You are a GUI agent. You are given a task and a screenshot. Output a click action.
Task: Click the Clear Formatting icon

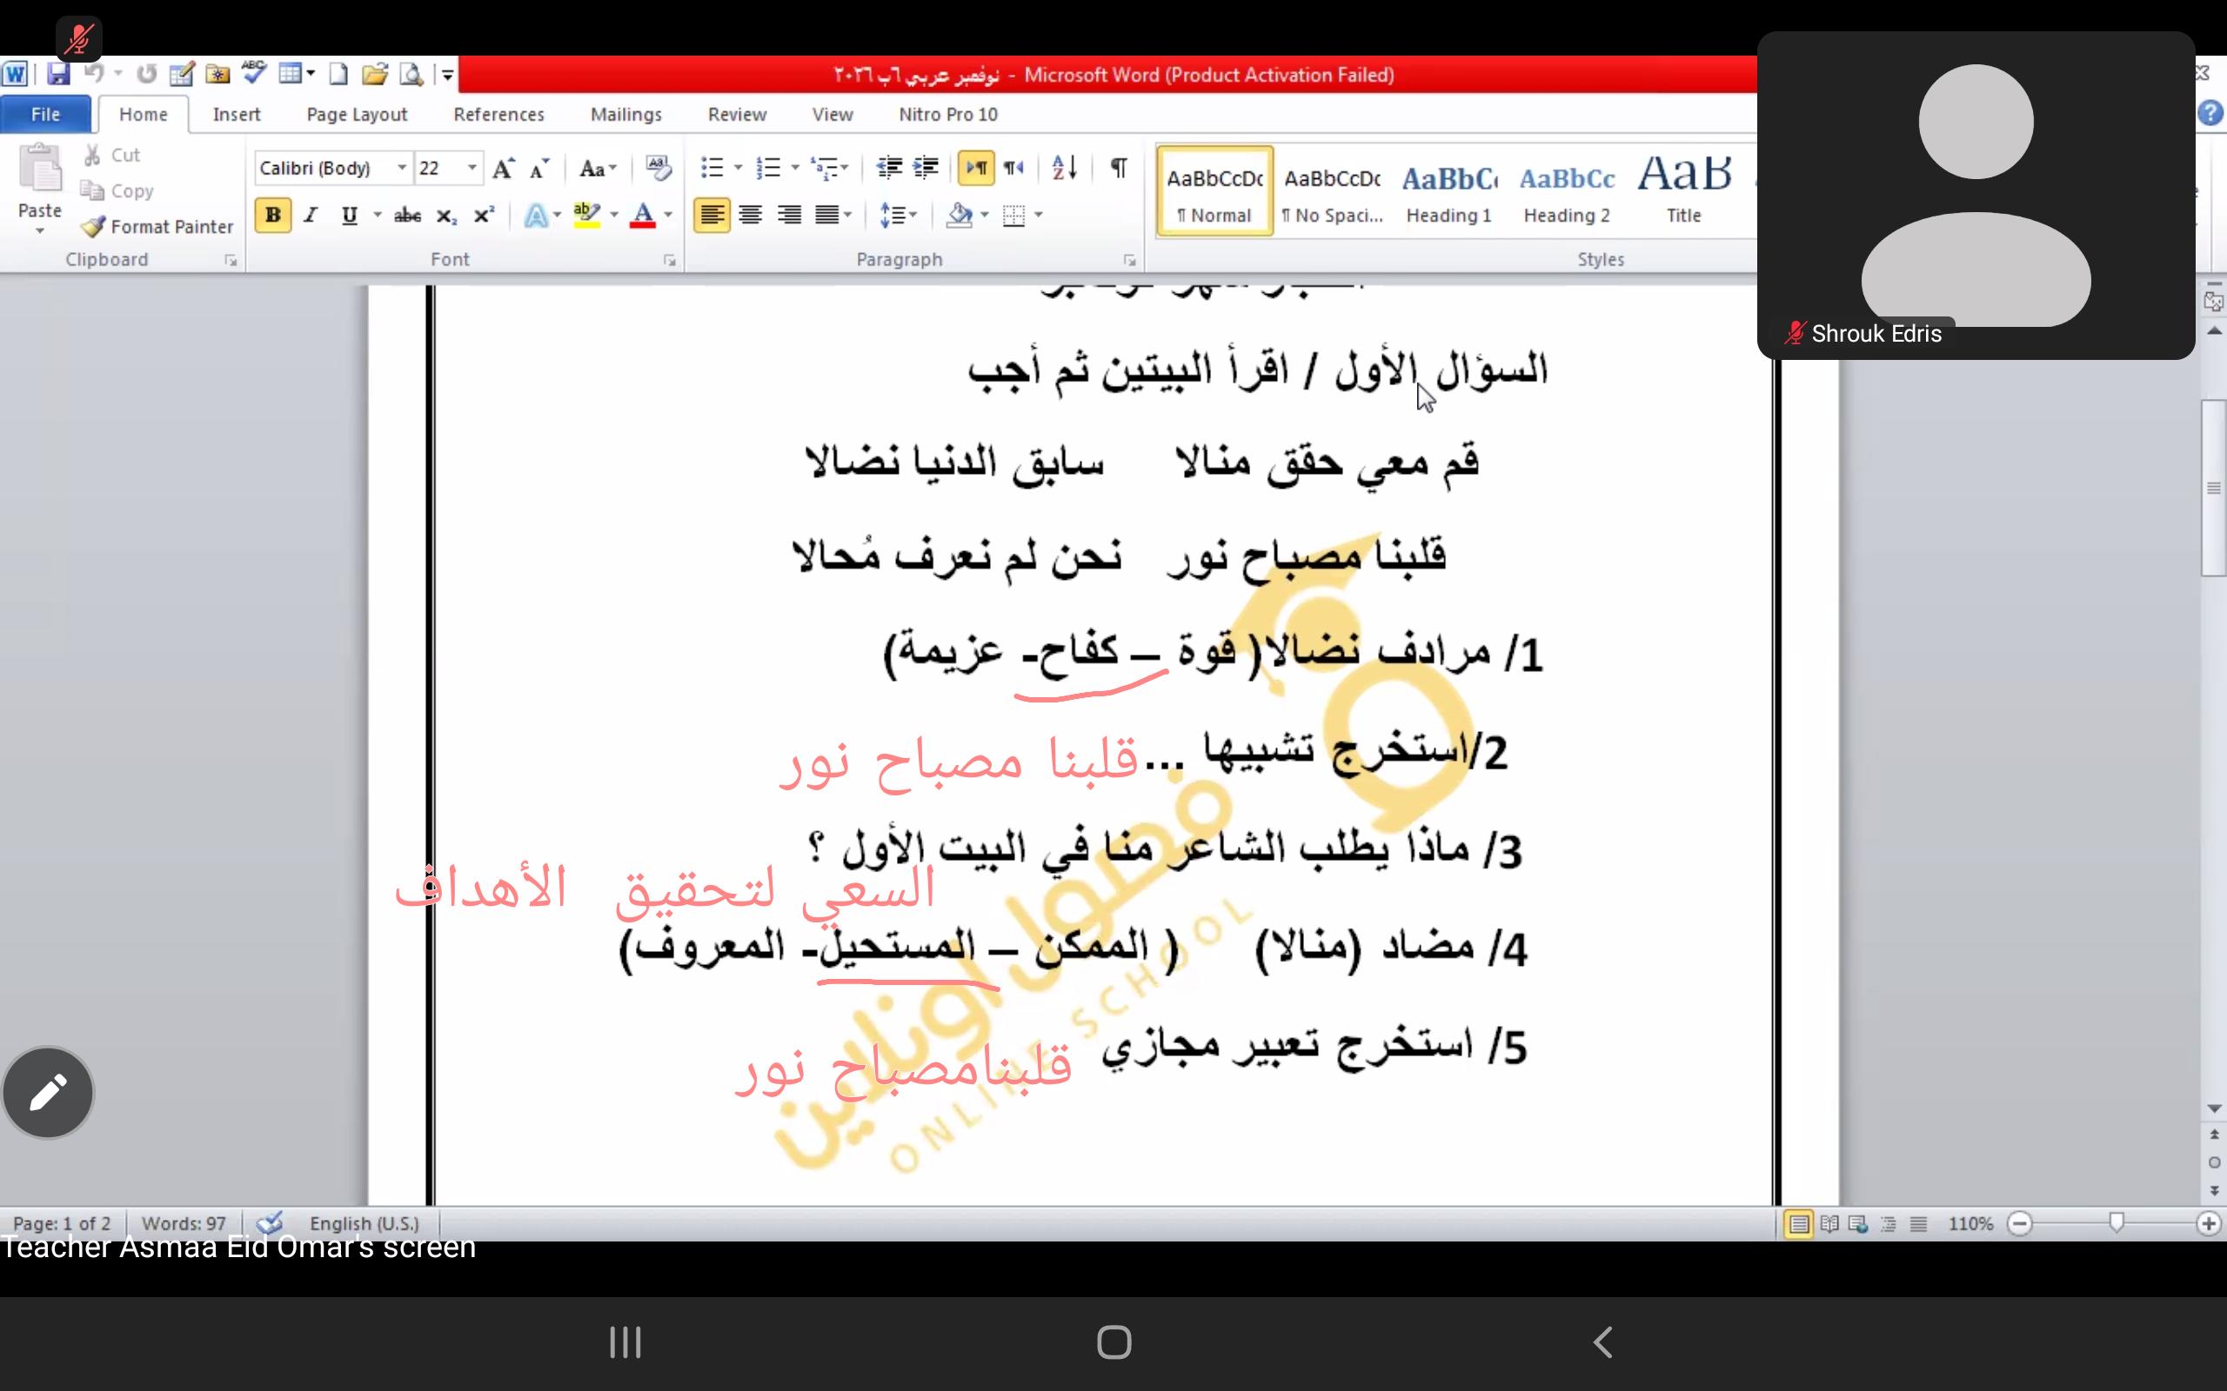tap(658, 168)
